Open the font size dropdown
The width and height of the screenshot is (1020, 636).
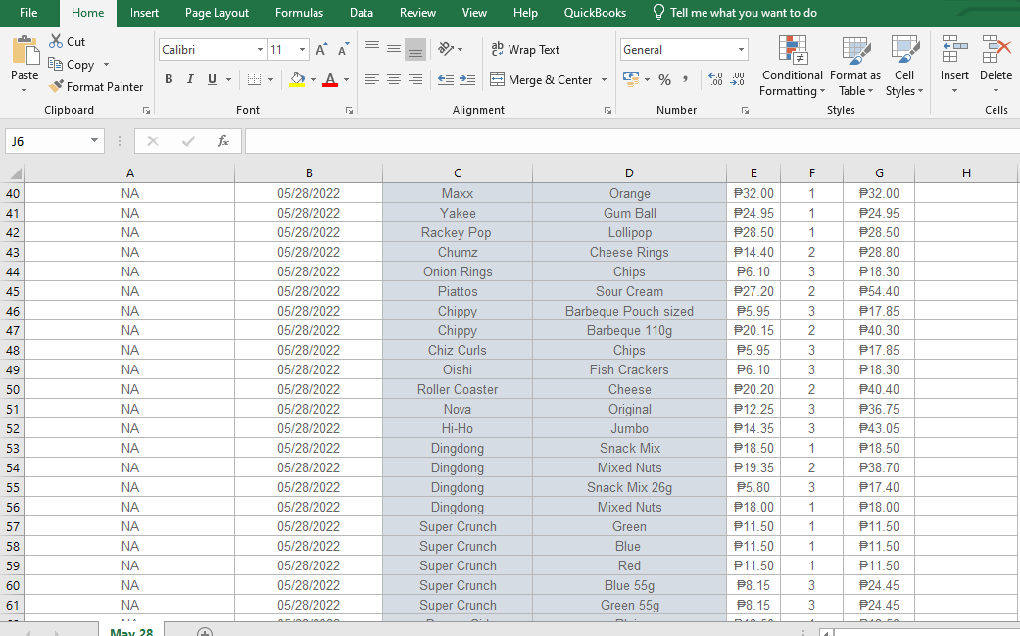click(x=302, y=49)
